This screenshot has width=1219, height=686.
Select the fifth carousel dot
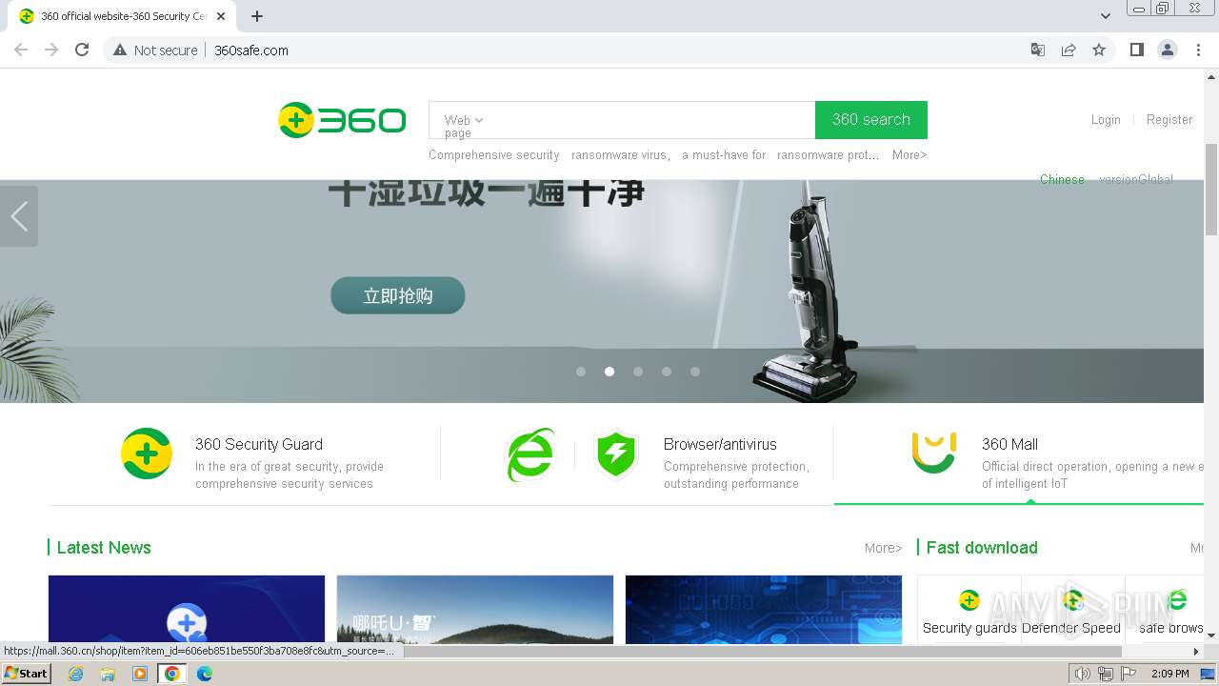(695, 372)
